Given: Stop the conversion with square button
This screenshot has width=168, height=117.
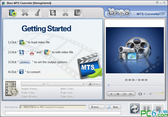Looking at the screenshot, I should (159, 109).
